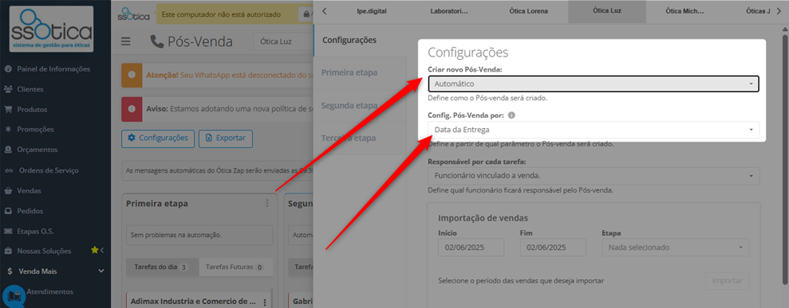789x308 pixels.
Task: Click the Exportar button
Action: (226, 138)
